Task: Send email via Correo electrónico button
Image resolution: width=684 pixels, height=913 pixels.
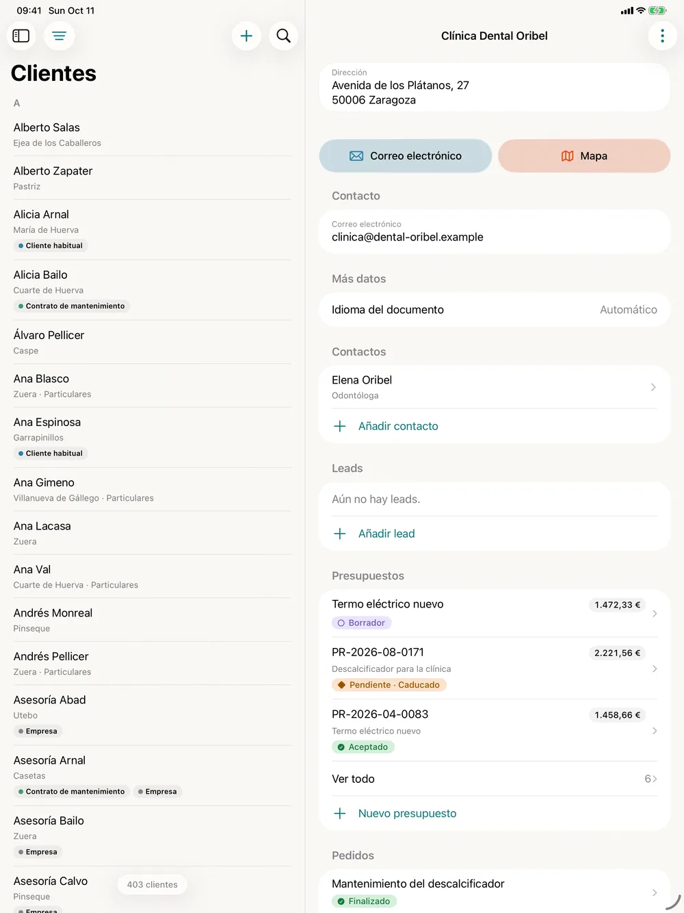Action: (406, 156)
